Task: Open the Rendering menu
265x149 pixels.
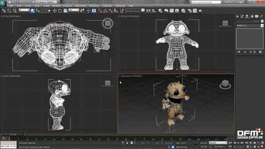Action: tap(94, 6)
